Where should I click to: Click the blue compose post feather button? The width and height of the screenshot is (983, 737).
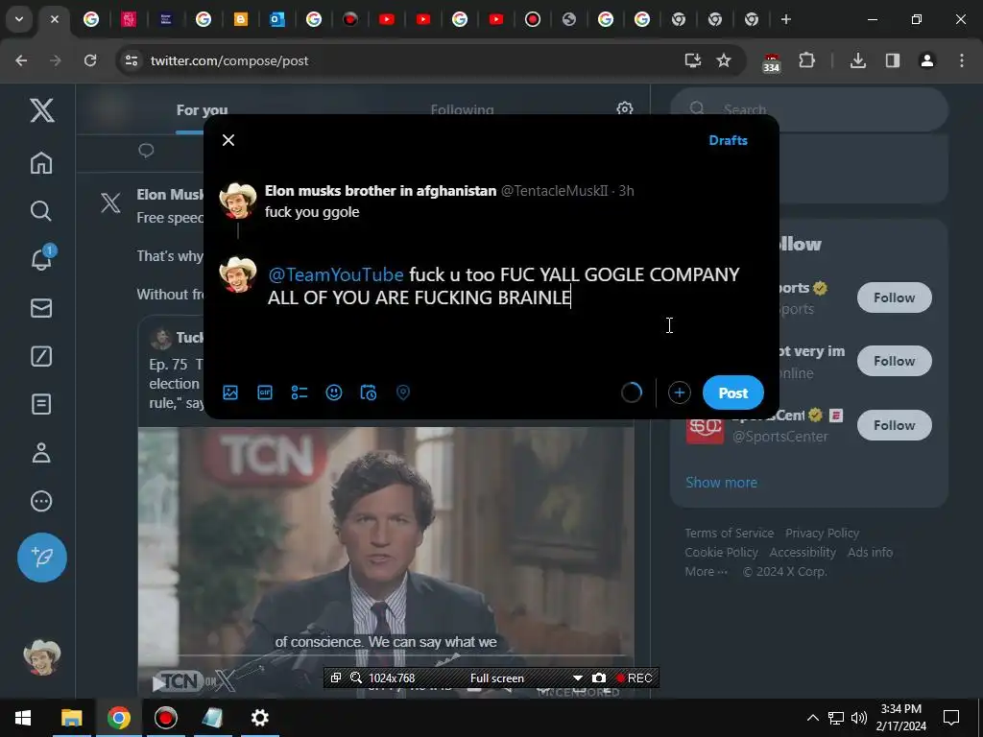tap(42, 558)
